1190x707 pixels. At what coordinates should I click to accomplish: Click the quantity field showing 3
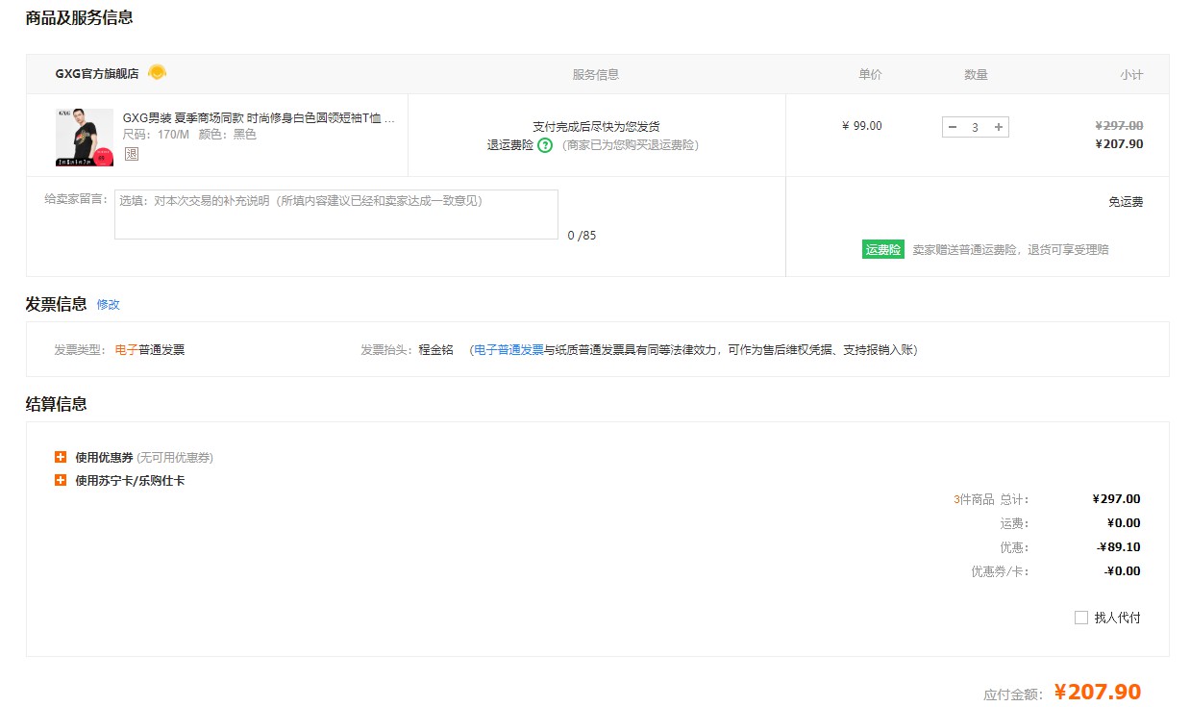pos(976,127)
